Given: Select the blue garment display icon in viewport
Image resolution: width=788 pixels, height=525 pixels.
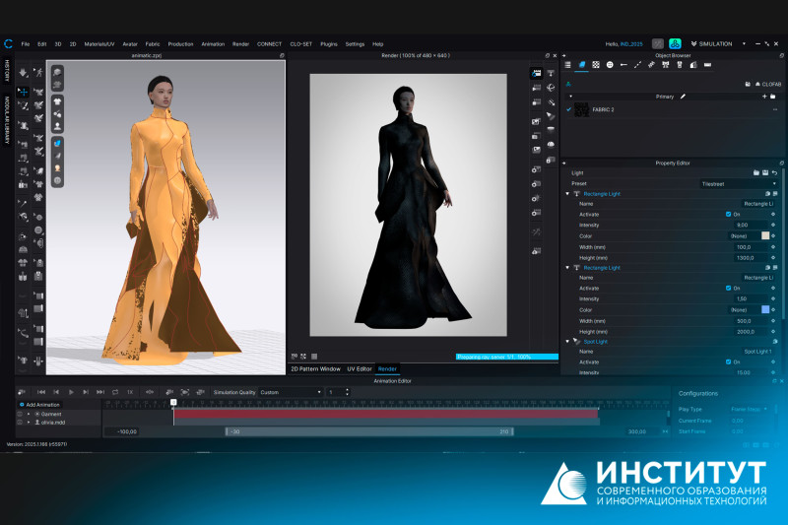Looking at the screenshot, I should pyautogui.click(x=58, y=143).
